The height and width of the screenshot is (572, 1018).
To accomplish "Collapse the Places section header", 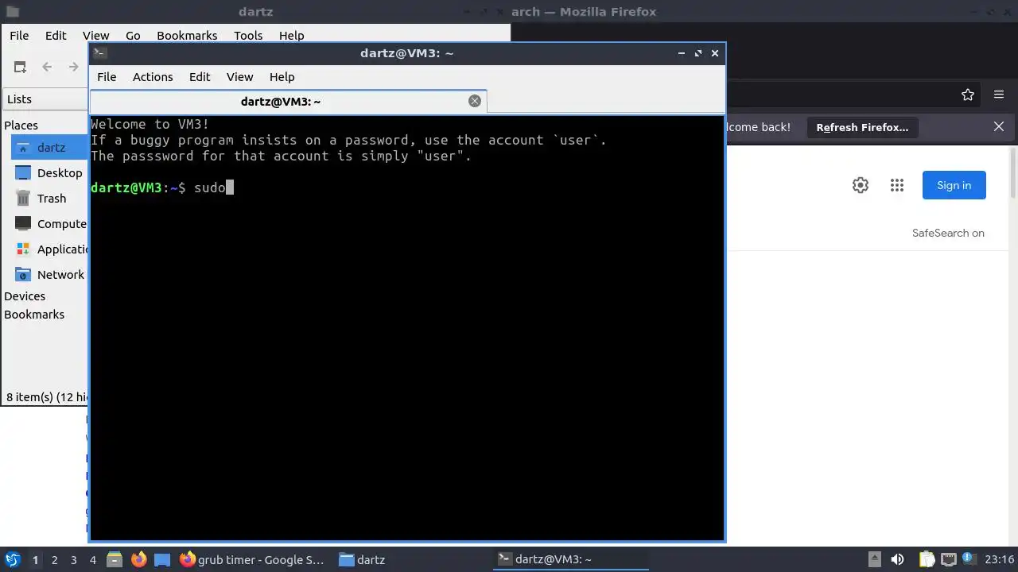I will (21, 126).
